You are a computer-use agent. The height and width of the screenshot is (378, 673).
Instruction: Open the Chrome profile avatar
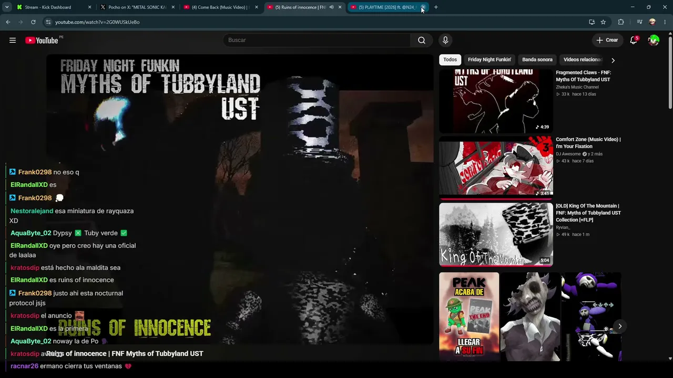click(652, 22)
